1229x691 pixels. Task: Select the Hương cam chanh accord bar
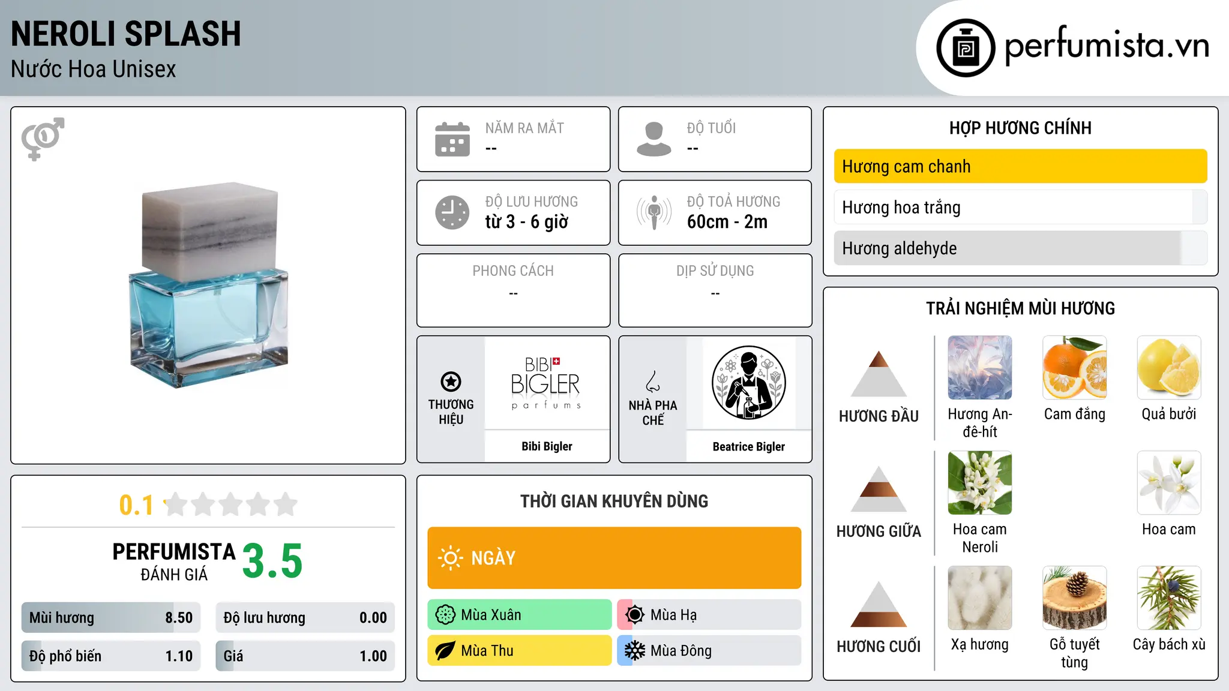pos(1020,166)
